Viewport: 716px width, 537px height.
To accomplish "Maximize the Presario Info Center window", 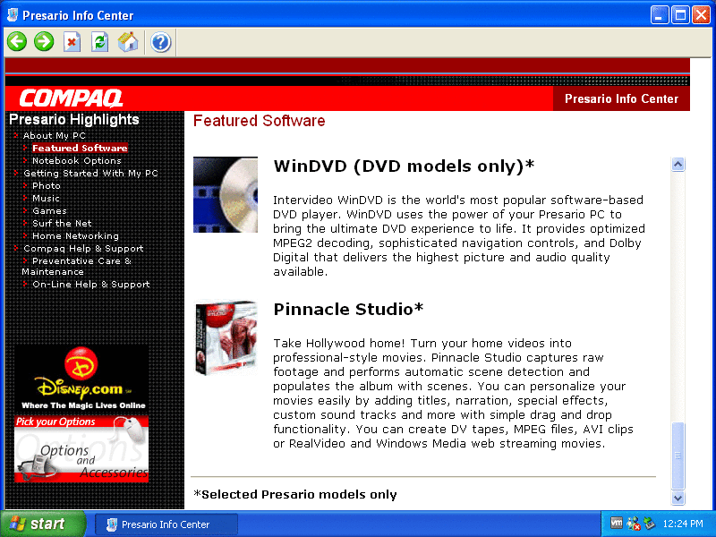I will pyautogui.click(x=680, y=15).
